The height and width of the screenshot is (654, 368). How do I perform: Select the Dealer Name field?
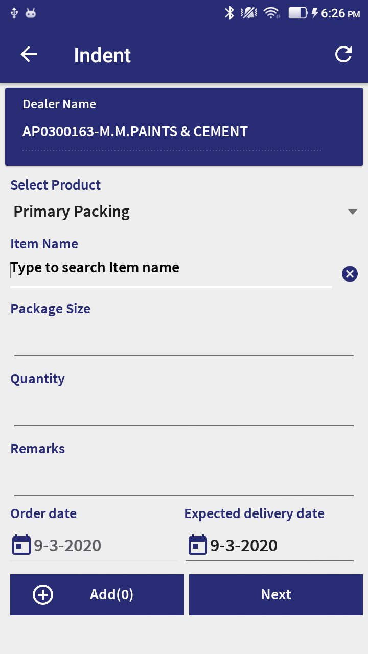coord(135,132)
